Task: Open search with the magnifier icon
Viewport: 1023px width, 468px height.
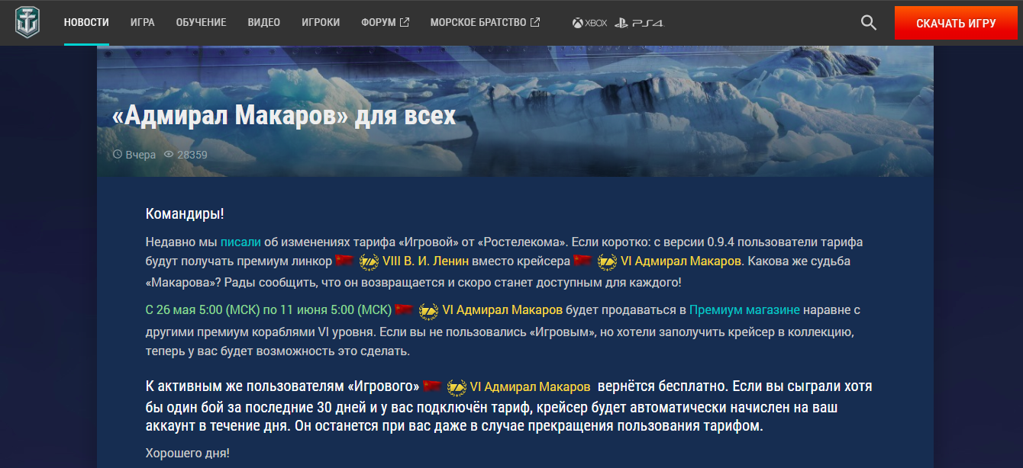Action: click(x=868, y=23)
